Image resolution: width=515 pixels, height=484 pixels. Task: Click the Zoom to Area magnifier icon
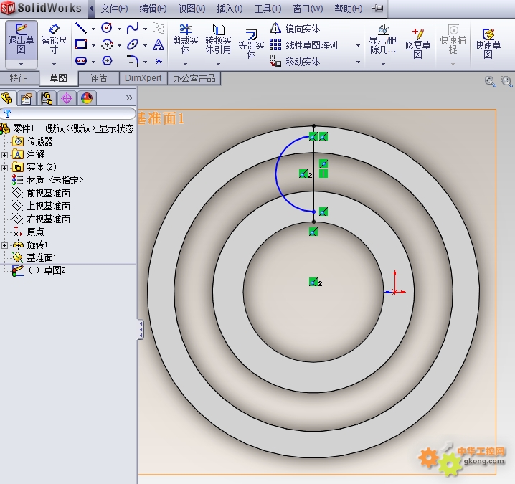(x=507, y=82)
